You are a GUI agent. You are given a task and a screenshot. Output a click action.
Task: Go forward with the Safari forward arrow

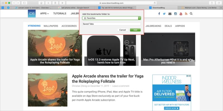click(x=18, y=3)
